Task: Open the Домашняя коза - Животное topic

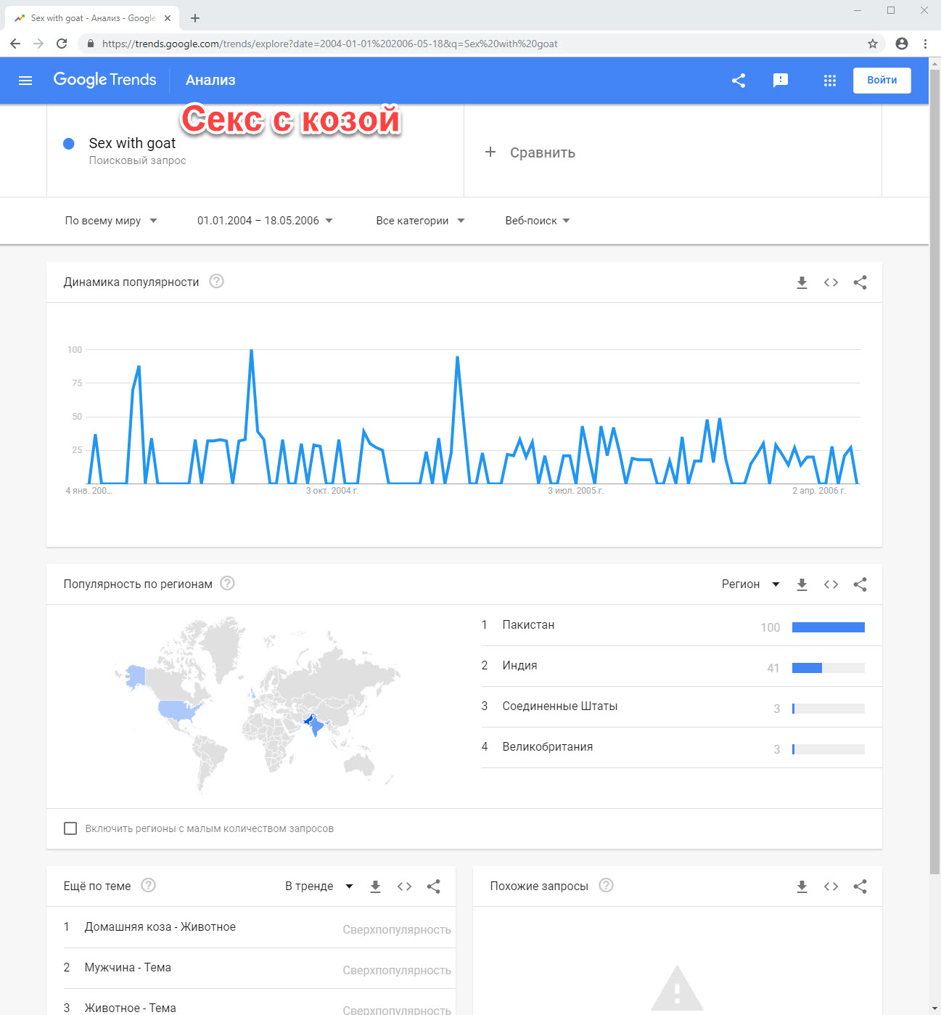Action: tap(160, 927)
